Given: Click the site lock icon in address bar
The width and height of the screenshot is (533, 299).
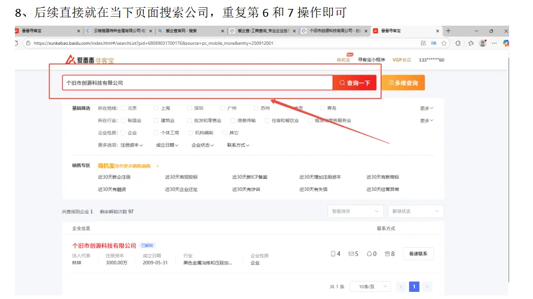Looking at the screenshot, I should tap(28, 43).
